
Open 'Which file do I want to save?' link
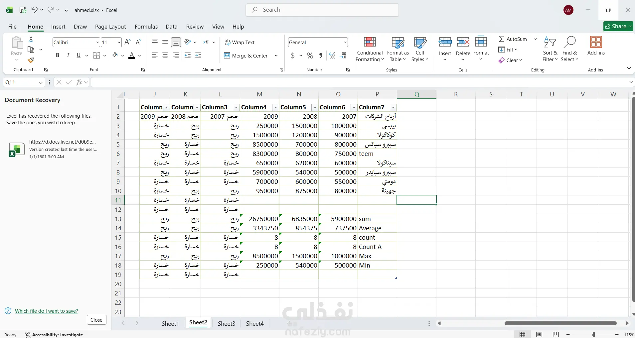47,311
